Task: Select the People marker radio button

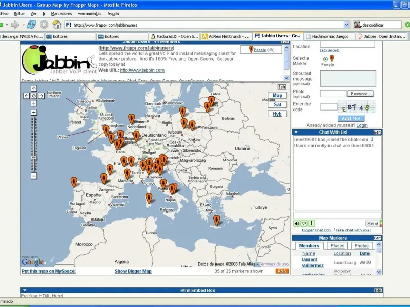Action: point(325,59)
